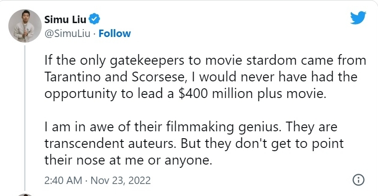The height and width of the screenshot is (196, 378).
Task: Open the tweet info icon
Action: click(x=358, y=179)
